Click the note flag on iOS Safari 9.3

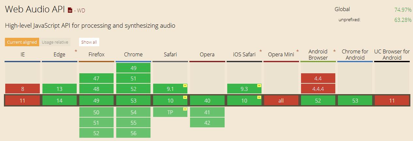(259, 86)
